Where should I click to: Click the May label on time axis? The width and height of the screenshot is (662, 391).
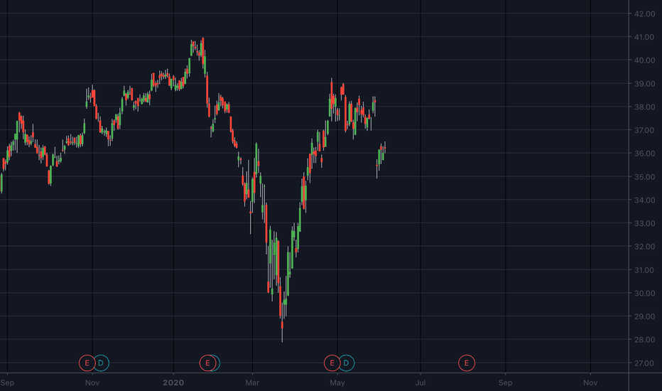pos(337,382)
